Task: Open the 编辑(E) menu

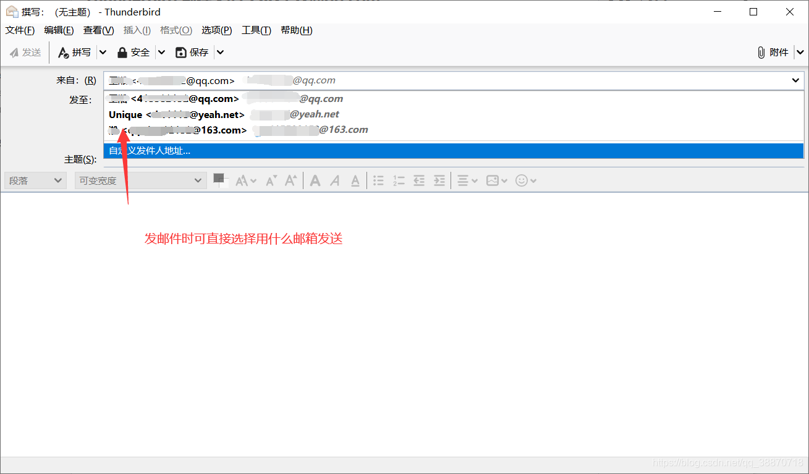Action: click(59, 30)
